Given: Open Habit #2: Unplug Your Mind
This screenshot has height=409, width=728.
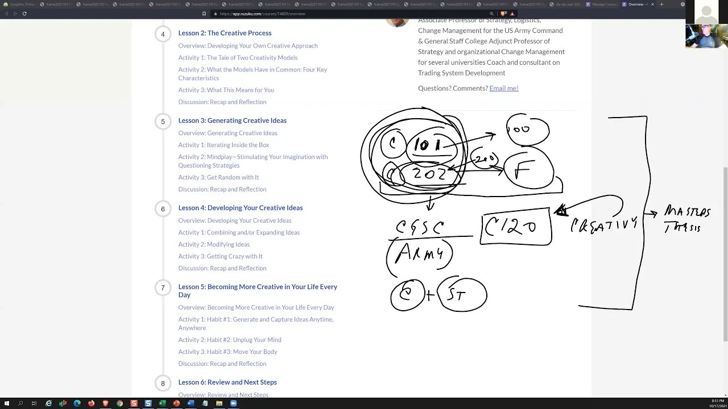Looking at the screenshot, I should [x=230, y=340].
